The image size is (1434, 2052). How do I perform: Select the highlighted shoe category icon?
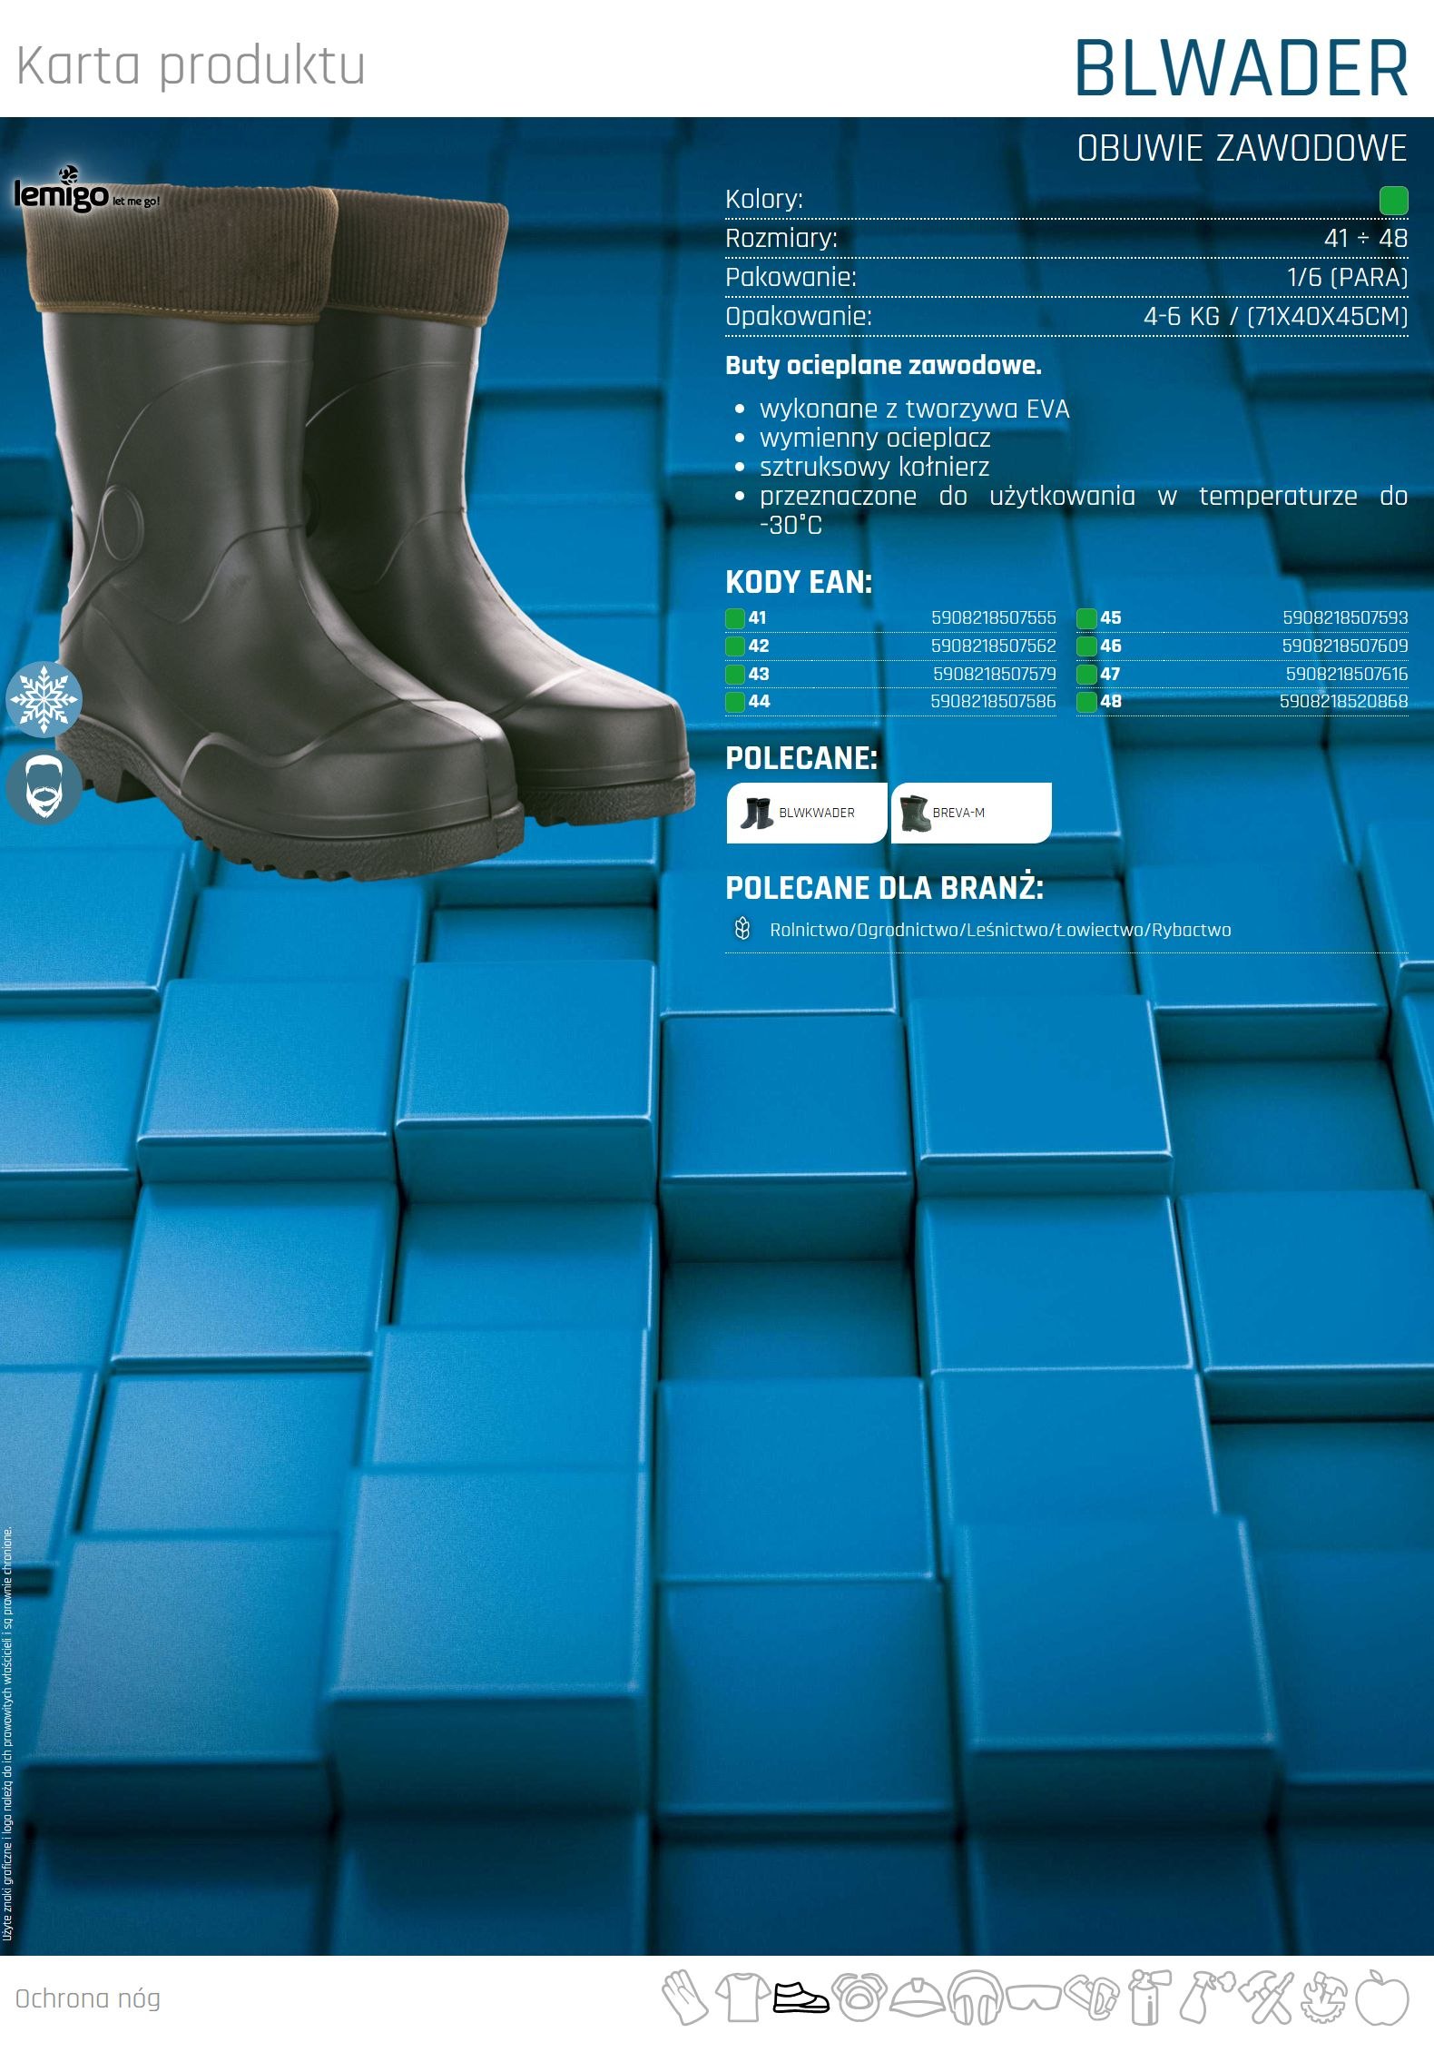tap(800, 1997)
